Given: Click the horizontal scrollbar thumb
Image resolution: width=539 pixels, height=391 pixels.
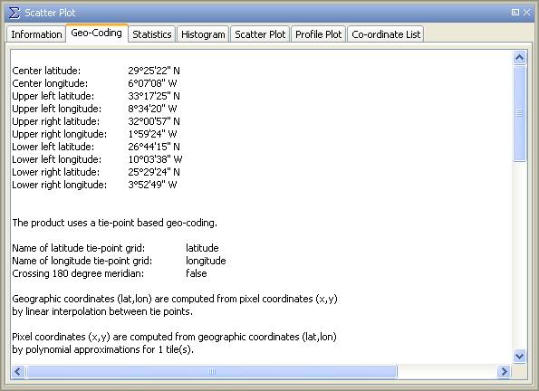Looking at the screenshot, I should pos(212,371).
